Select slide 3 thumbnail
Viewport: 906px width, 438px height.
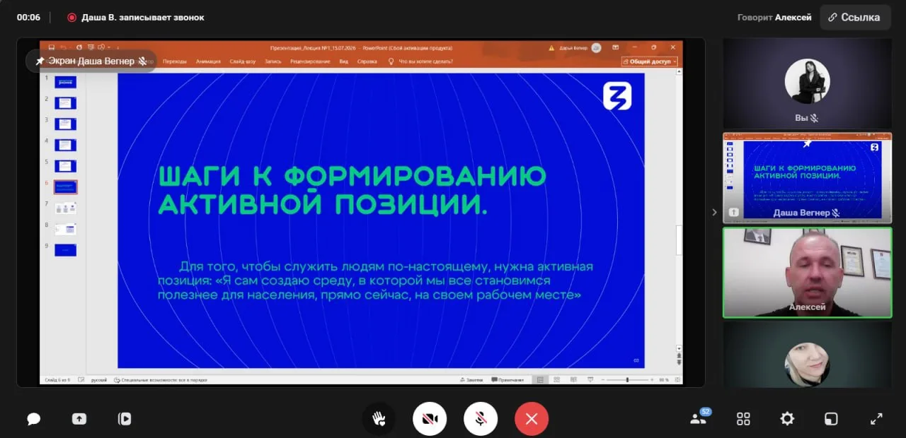pos(65,124)
